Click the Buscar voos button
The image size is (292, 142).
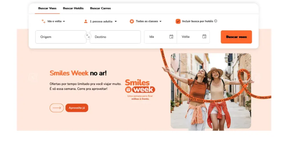(236, 37)
